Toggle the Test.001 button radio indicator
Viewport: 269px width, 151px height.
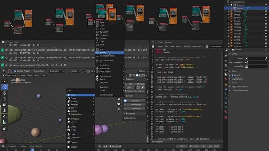125,101
